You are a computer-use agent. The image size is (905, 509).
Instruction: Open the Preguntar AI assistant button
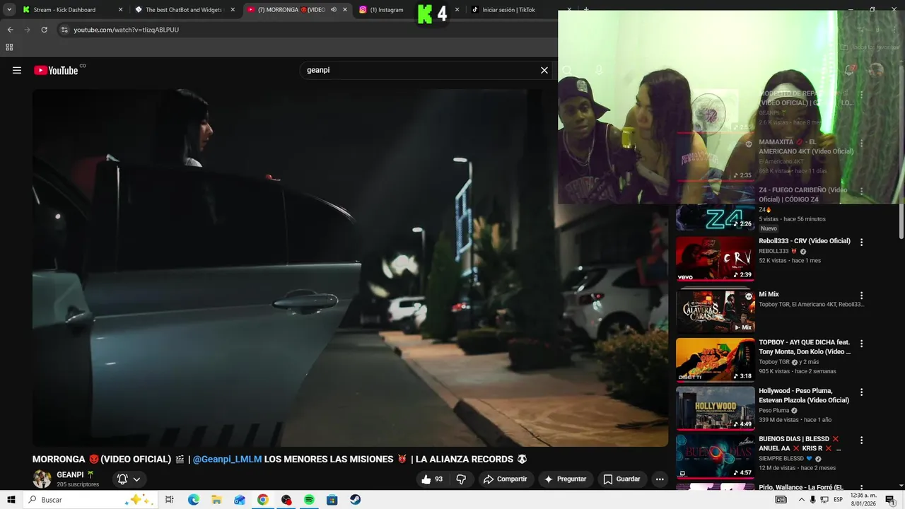pos(565,479)
